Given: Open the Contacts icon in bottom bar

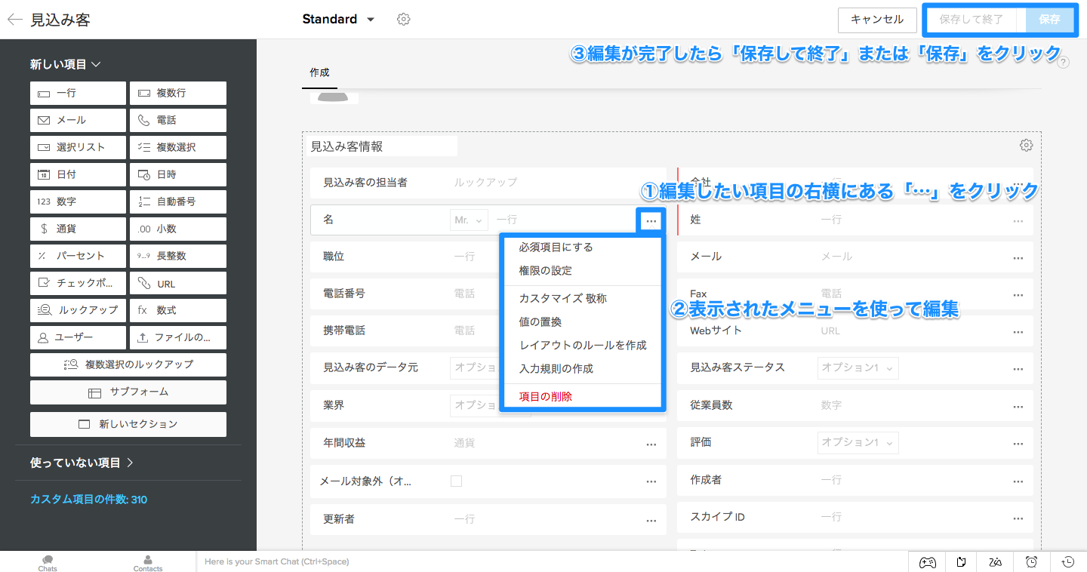Looking at the screenshot, I should [x=148, y=562].
